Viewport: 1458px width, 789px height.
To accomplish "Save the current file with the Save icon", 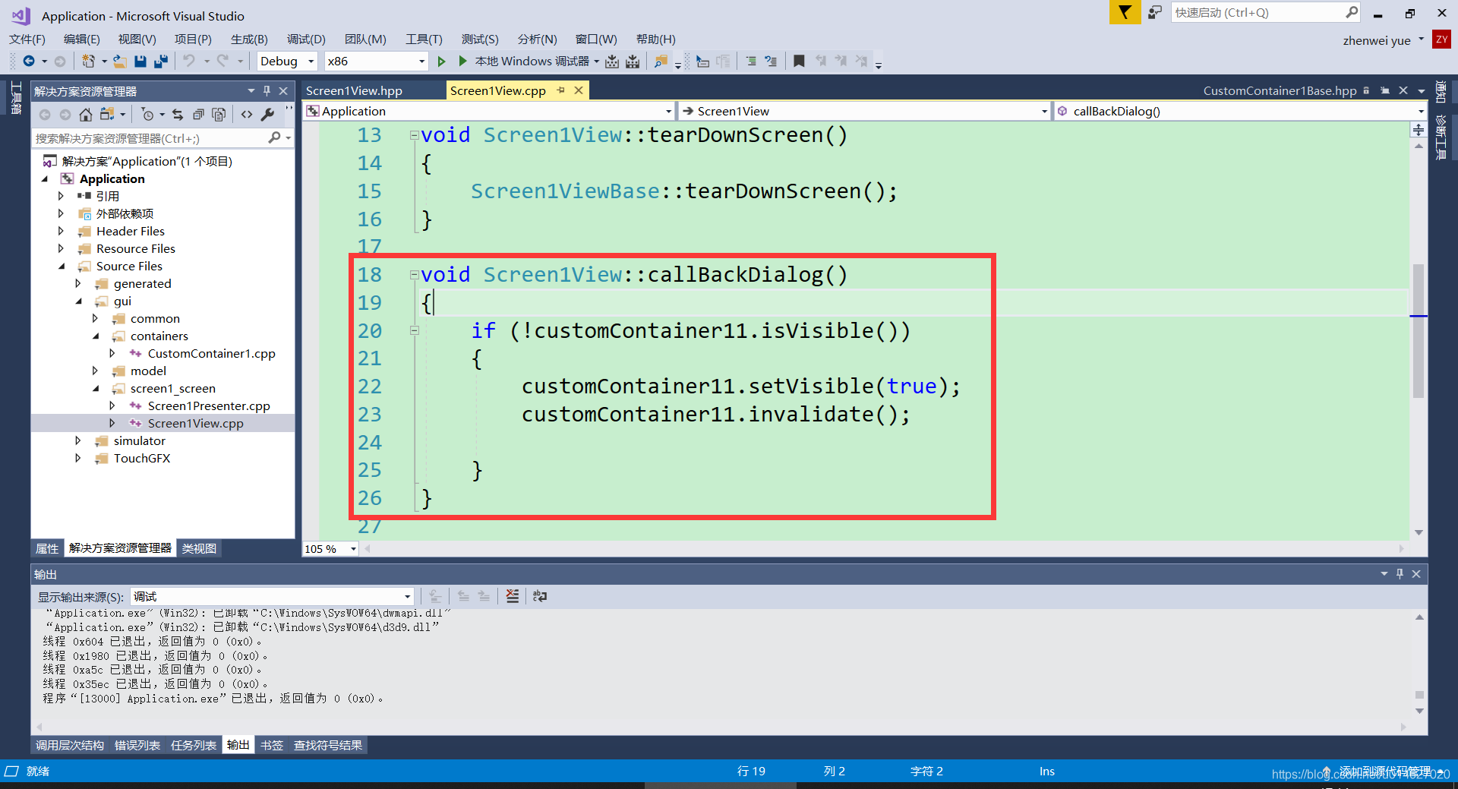I will click(140, 61).
